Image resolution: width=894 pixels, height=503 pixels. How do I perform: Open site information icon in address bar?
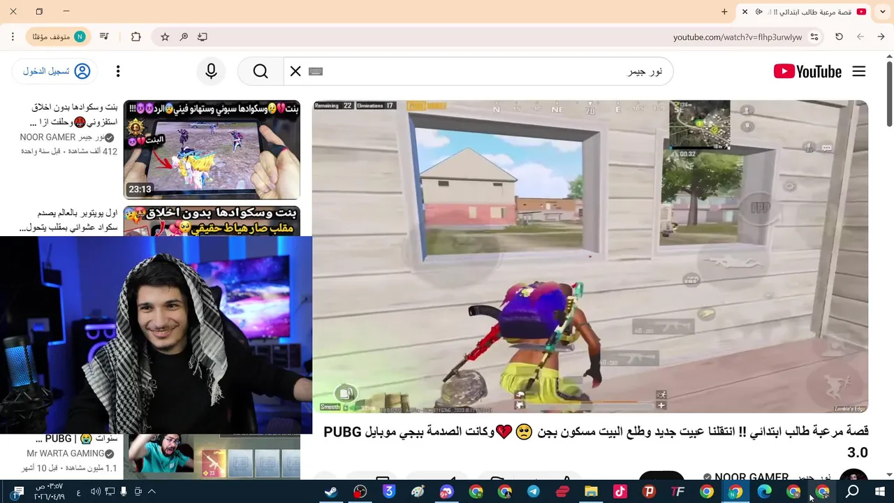(x=814, y=37)
